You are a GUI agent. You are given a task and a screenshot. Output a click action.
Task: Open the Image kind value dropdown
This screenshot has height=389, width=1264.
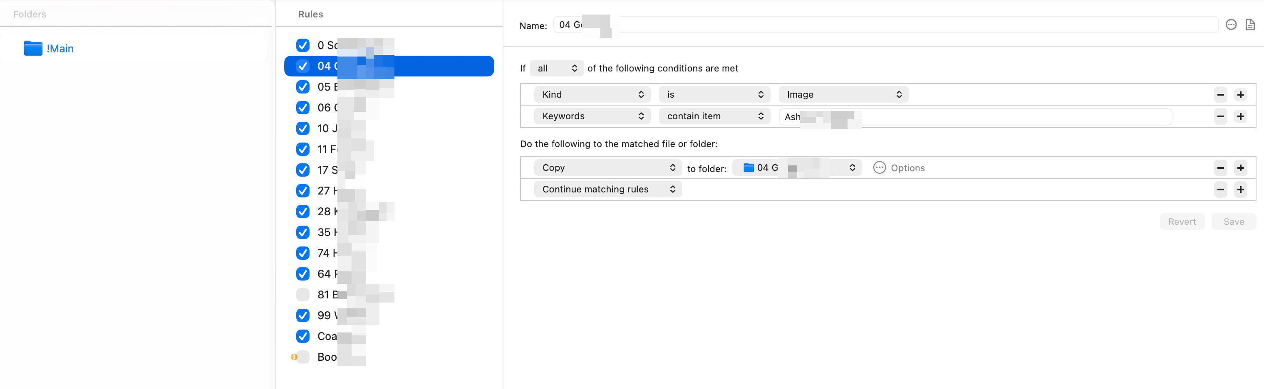843,95
